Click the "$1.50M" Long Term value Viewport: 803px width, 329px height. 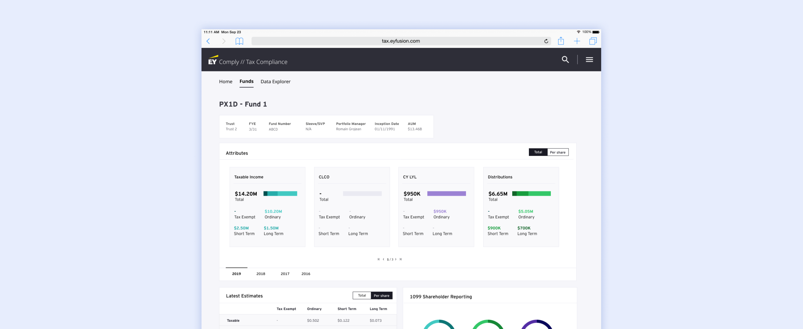[x=271, y=228]
